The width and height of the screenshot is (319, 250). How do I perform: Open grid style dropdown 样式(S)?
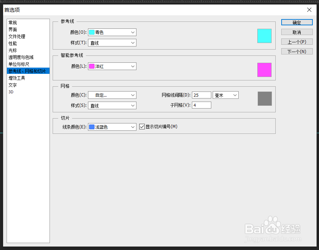tap(112, 105)
